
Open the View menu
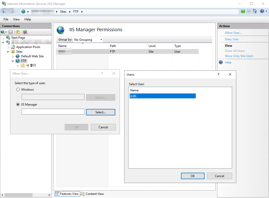(16, 19)
